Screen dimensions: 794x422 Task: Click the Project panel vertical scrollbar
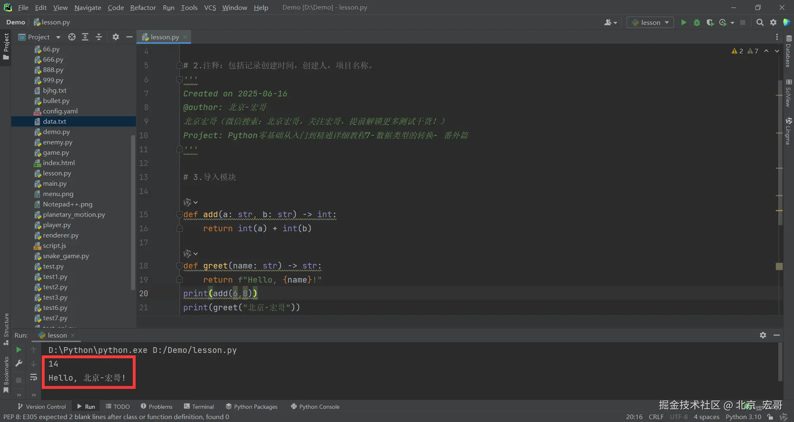click(133, 213)
